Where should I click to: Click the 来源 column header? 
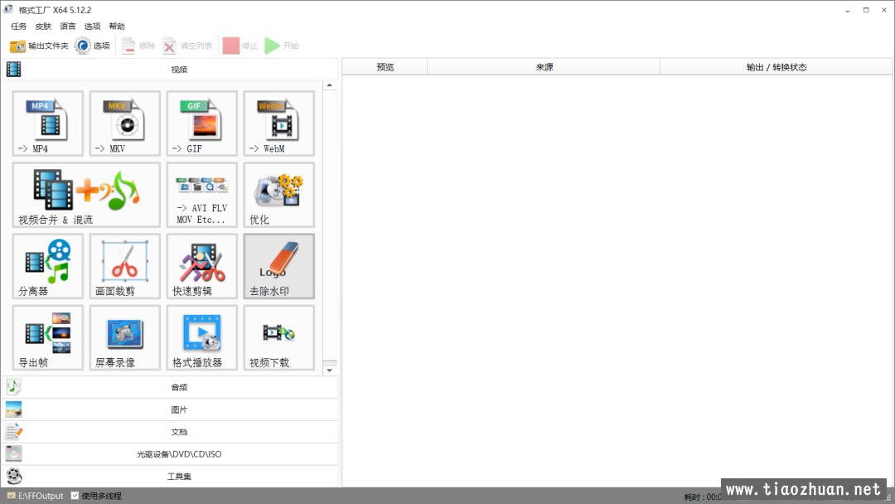pyautogui.click(x=544, y=67)
